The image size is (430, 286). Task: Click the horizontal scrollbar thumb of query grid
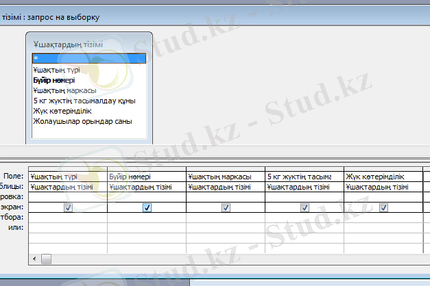tap(46, 259)
